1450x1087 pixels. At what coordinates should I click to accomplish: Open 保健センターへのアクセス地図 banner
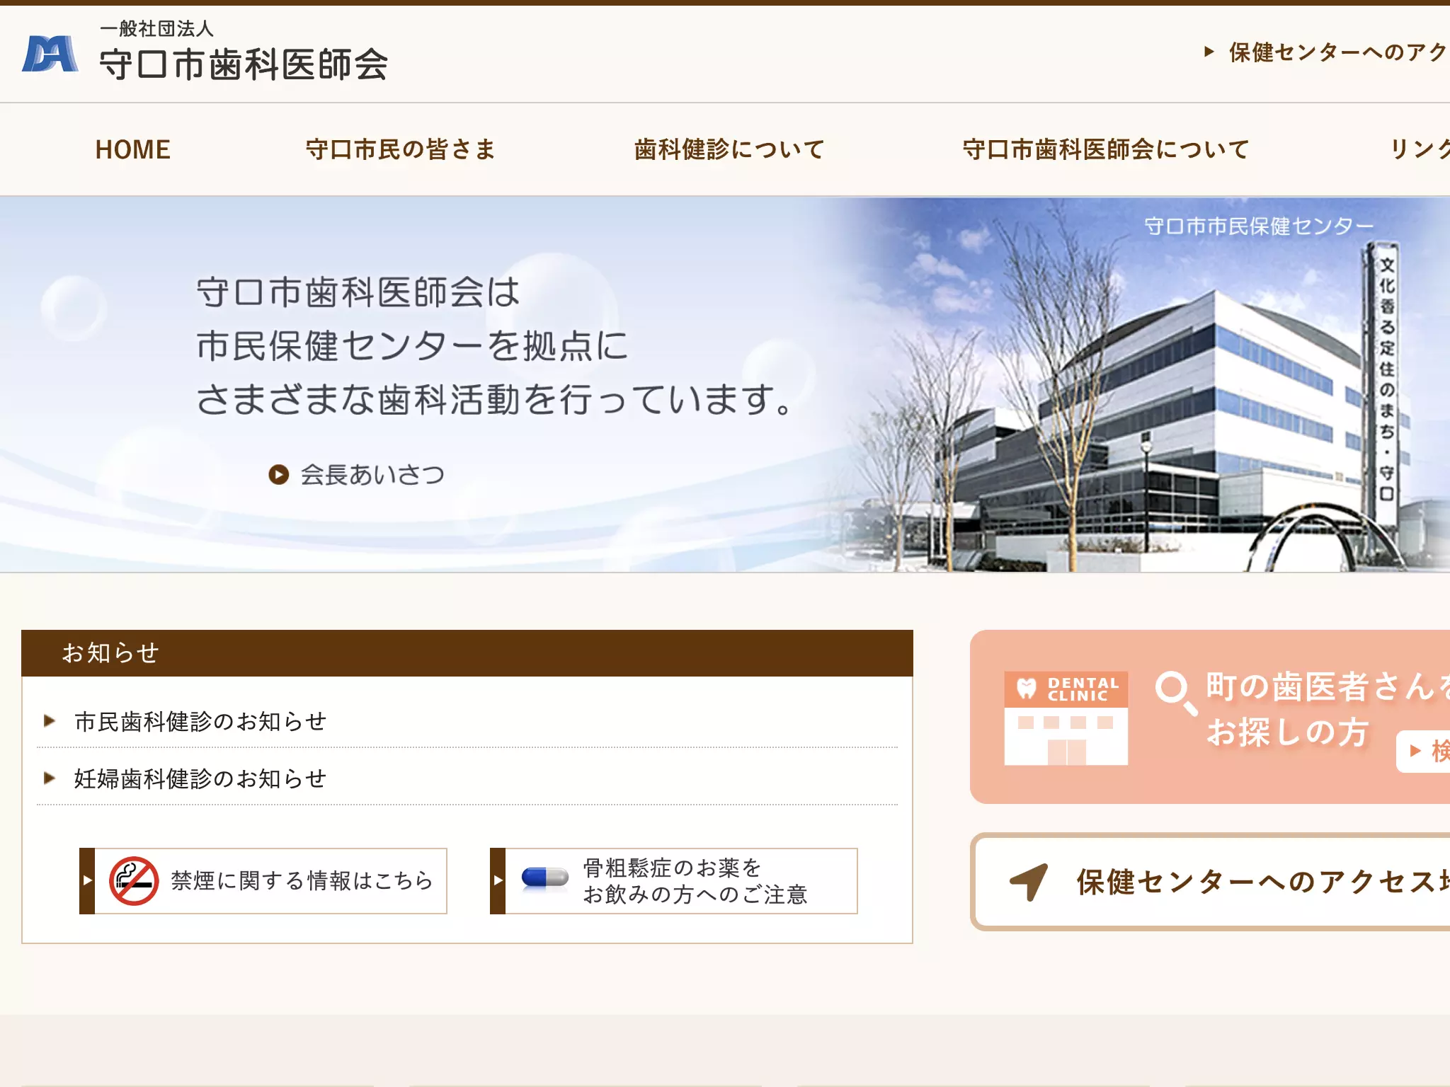coord(1210,882)
